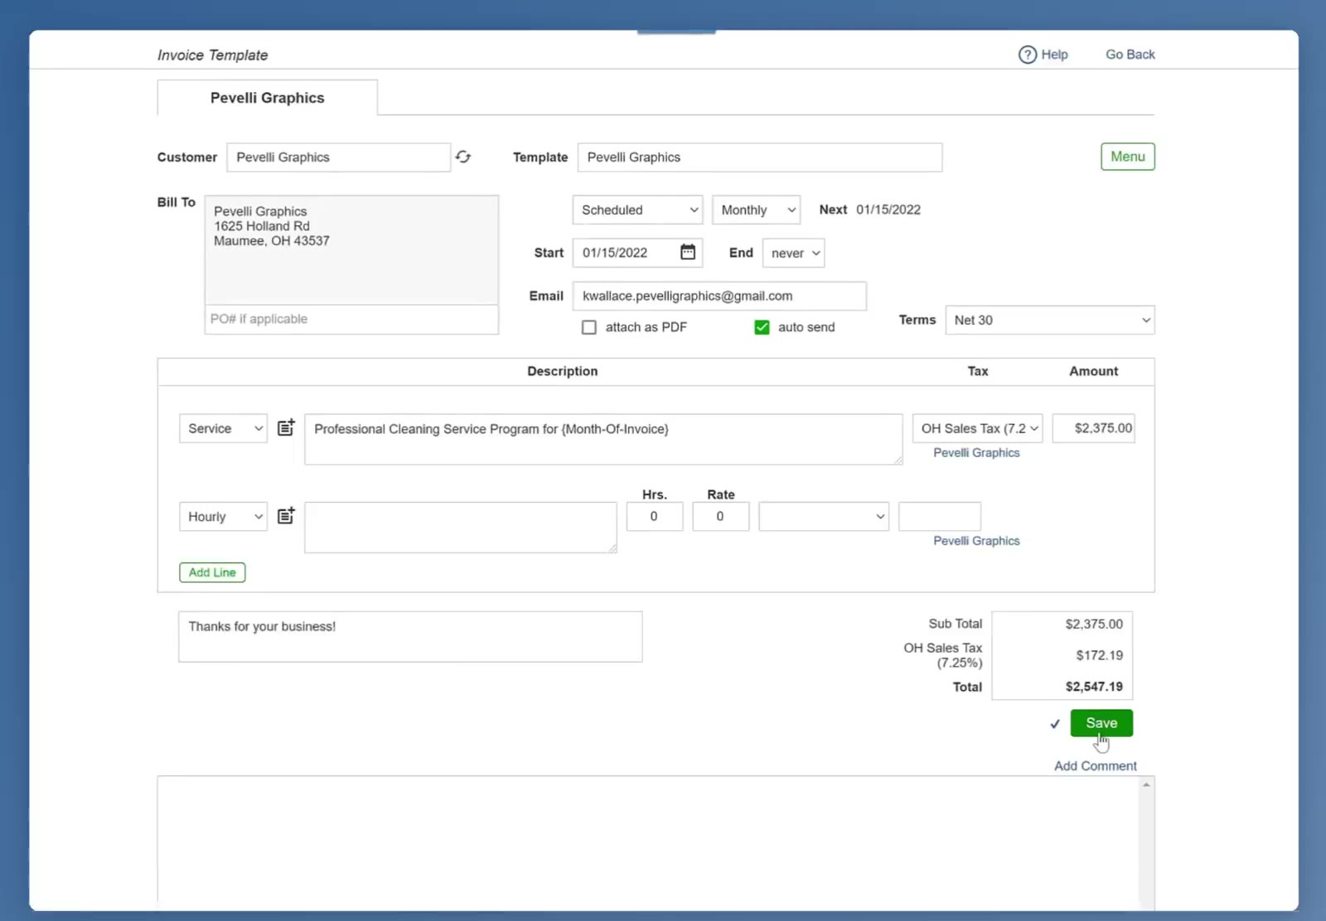Click the $172.19 tax value
This screenshot has width=1326, height=921.
1099,655
